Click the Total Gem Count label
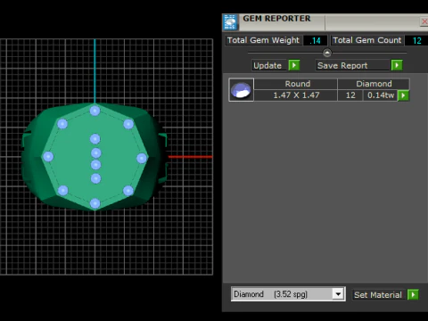 tap(367, 40)
